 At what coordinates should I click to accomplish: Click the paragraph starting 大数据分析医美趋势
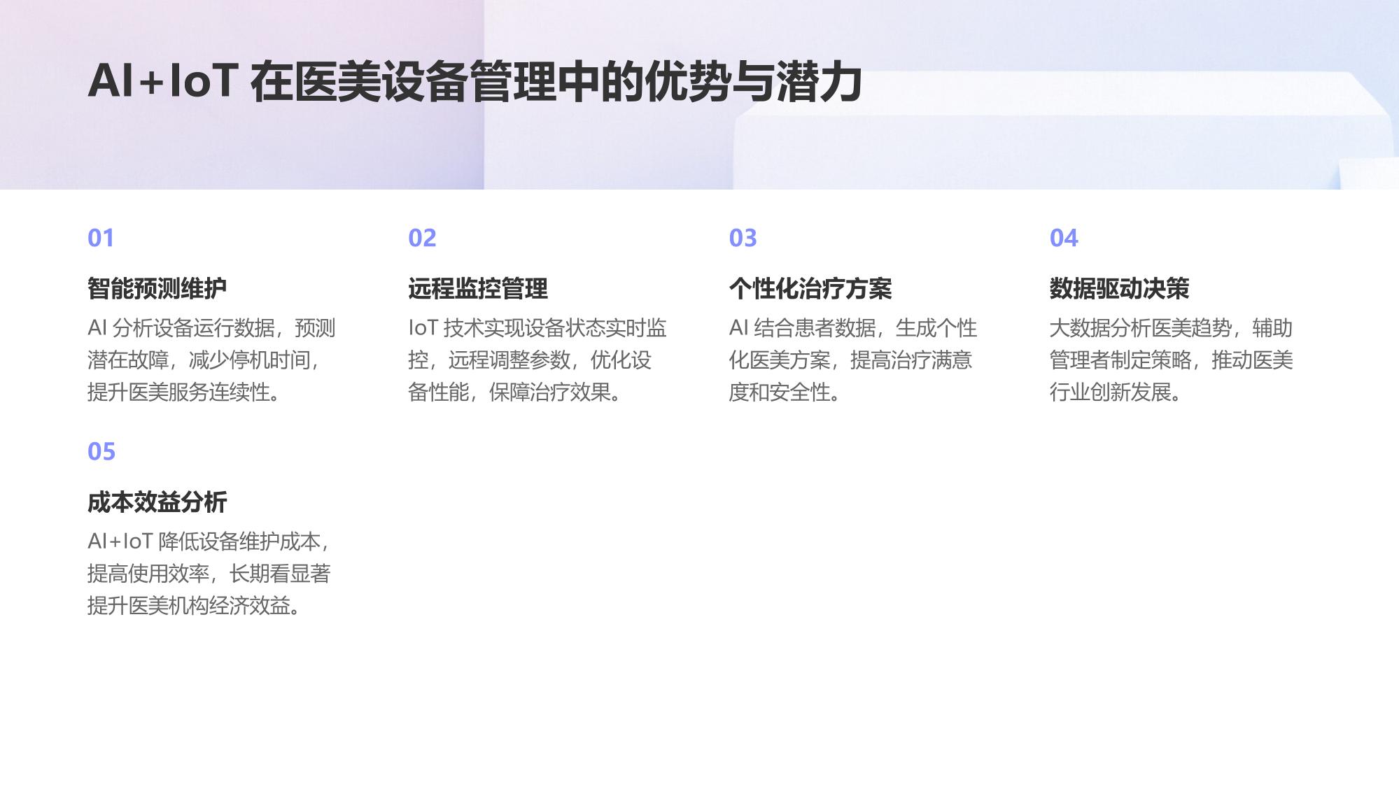pos(1172,360)
